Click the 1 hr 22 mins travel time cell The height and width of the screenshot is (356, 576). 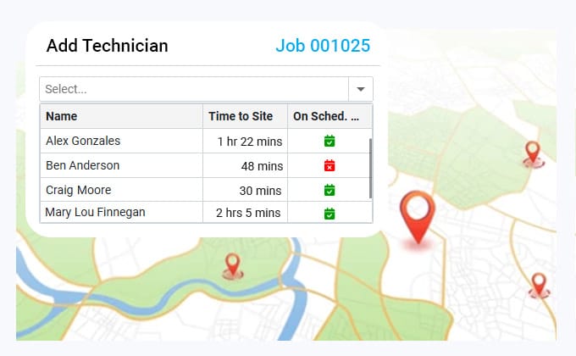245,141
